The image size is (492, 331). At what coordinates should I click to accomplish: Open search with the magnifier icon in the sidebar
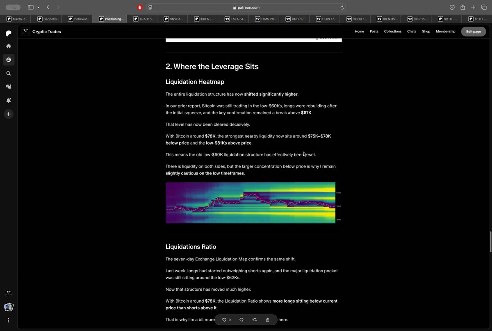9,74
